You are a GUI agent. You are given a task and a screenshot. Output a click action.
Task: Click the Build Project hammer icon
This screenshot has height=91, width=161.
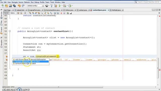[x=52, y=6]
